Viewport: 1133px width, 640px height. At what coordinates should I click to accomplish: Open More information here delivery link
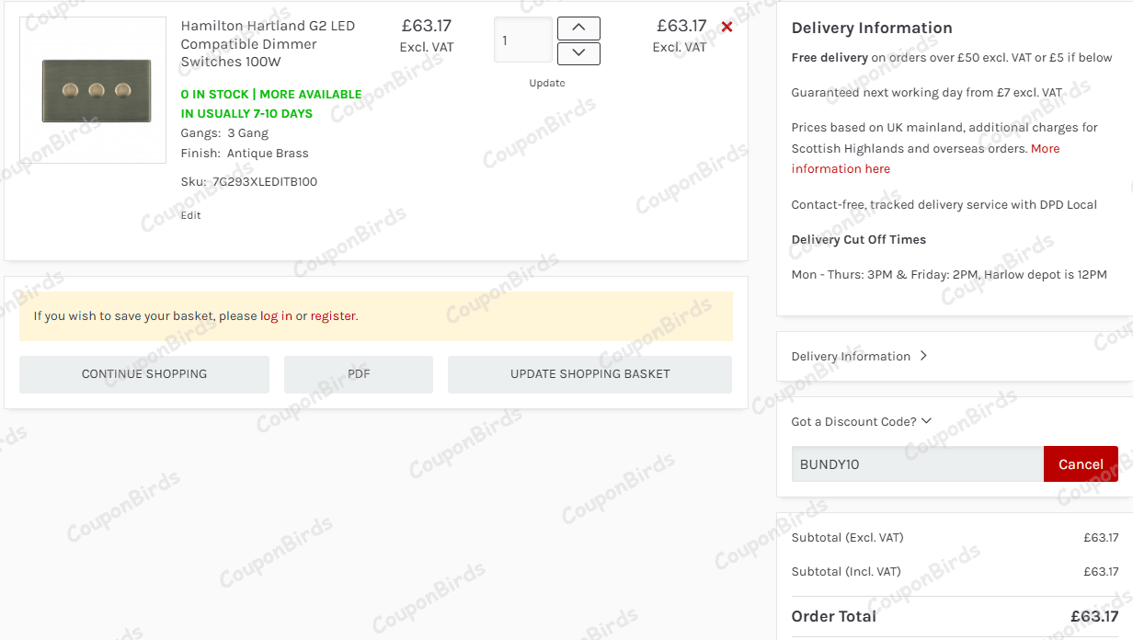(841, 168)
